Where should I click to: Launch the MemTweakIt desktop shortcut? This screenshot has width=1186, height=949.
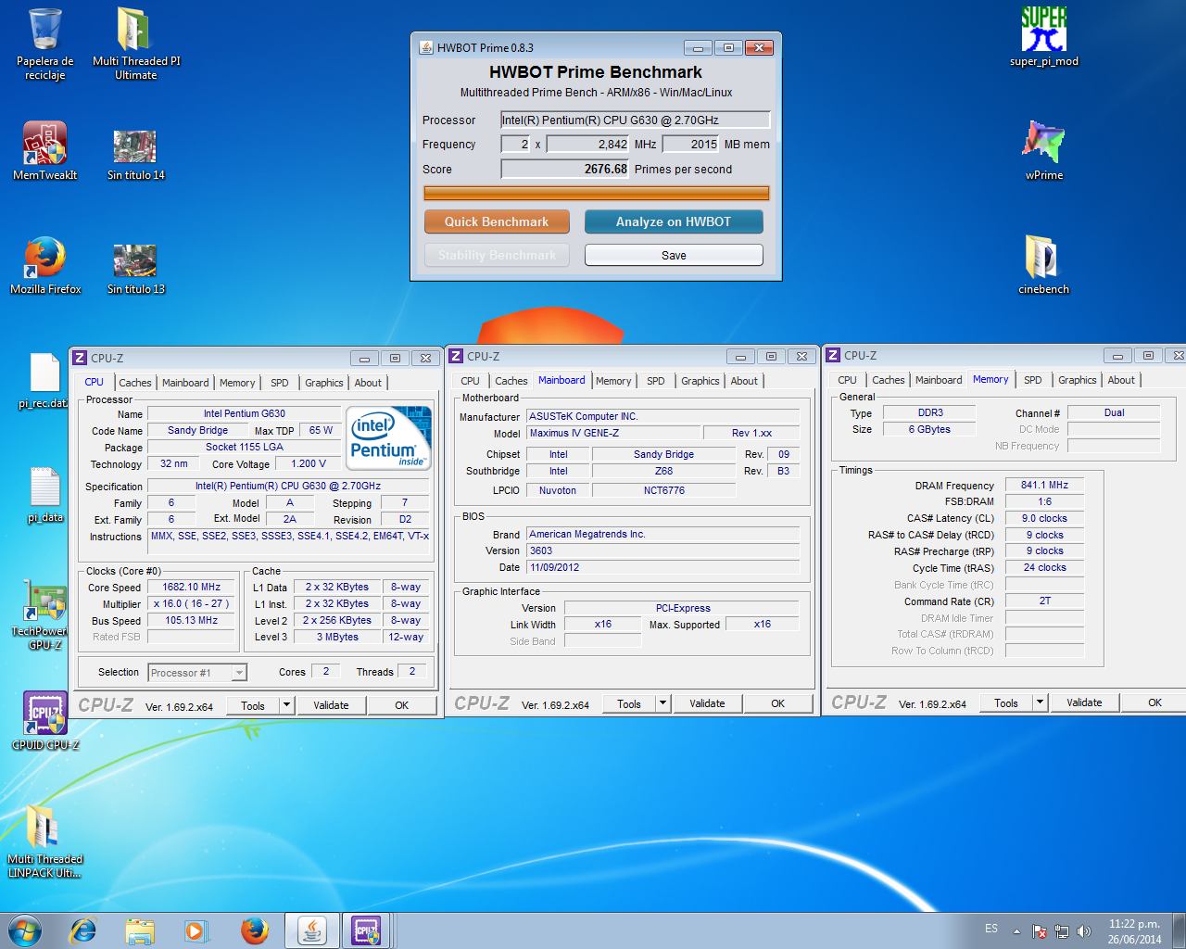click(44, 151)
